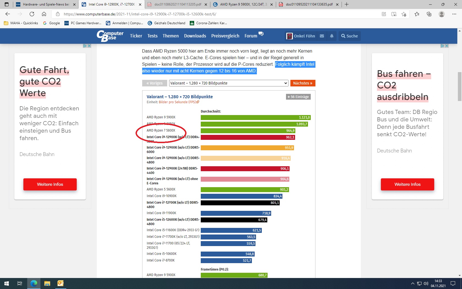Click the Intel Core i7-12700K black bar
This screenshot has width=462, height=289.
pos(240,203)
